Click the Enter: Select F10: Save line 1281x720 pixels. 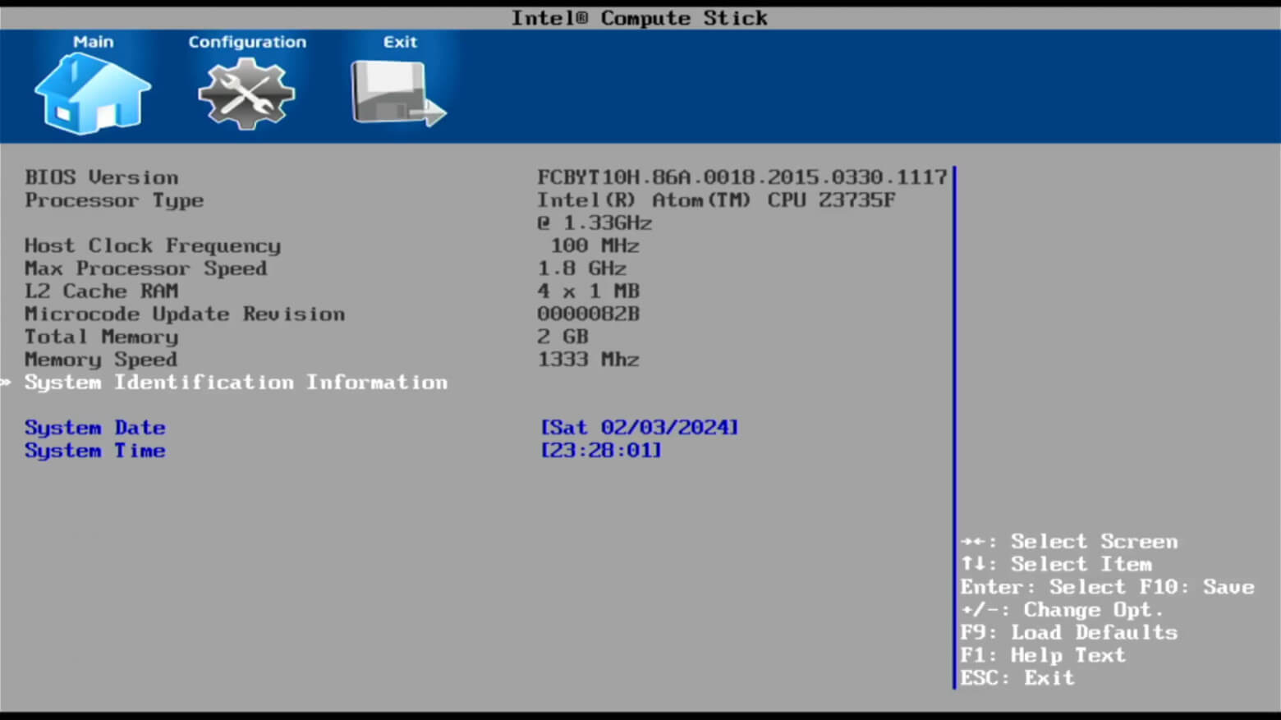coord(1108,587)
